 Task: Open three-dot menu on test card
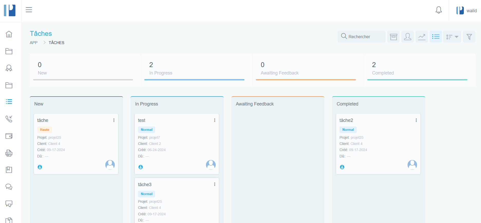[215, 120]
